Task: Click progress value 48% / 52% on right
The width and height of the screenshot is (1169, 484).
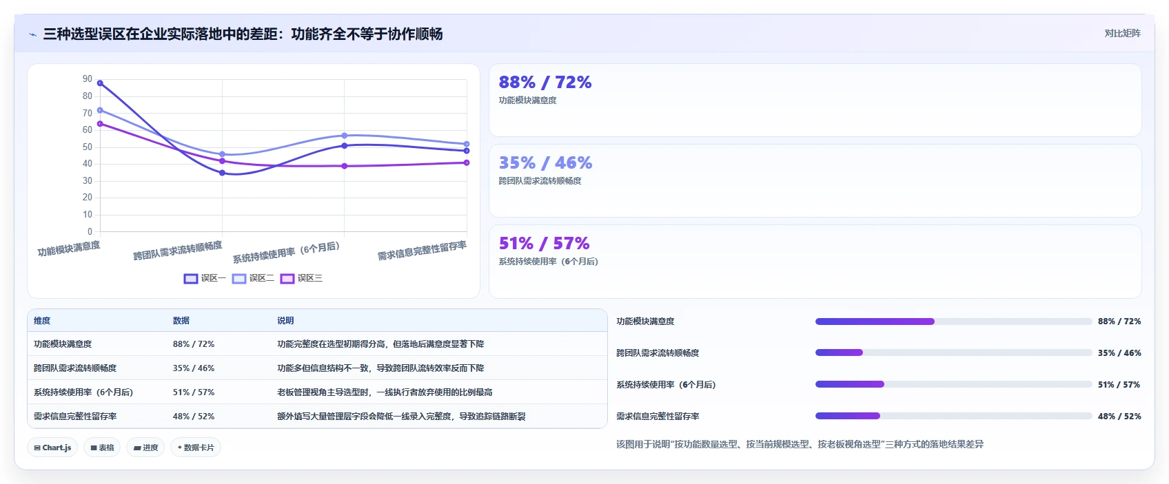Action: click(1119, 417)
